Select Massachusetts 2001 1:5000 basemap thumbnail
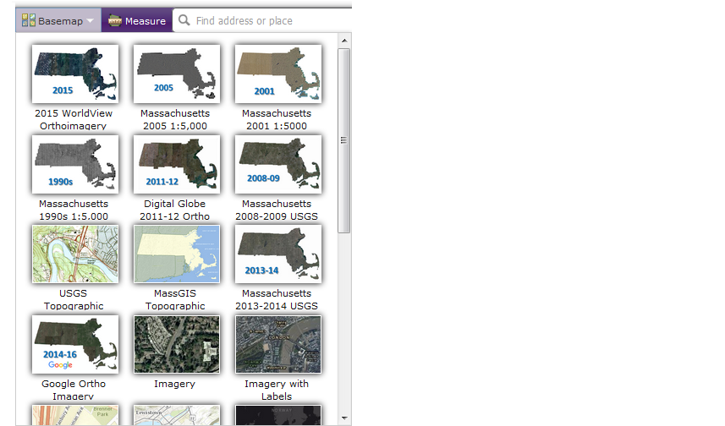 (277, 74)
